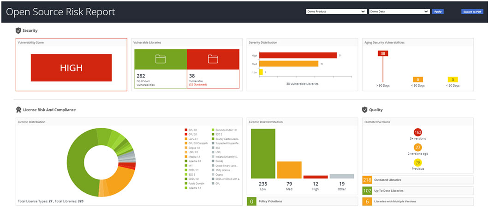Click the License Risk ribbon badge icon
Image resolution: width=489 pixels, height=208 pixels.
(18, 110)
